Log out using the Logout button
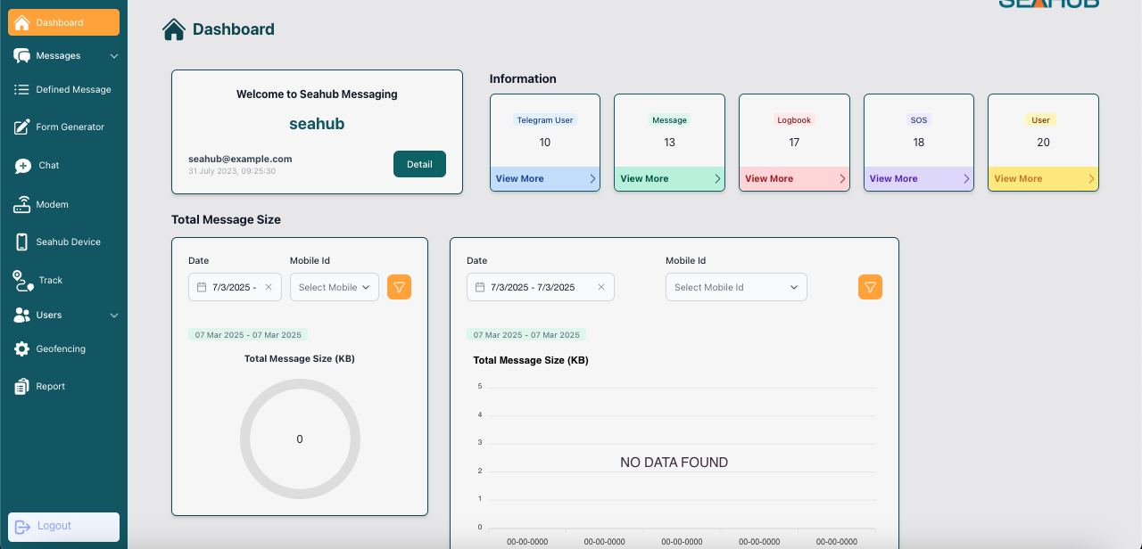The image size is (1142, 549). 63,526
